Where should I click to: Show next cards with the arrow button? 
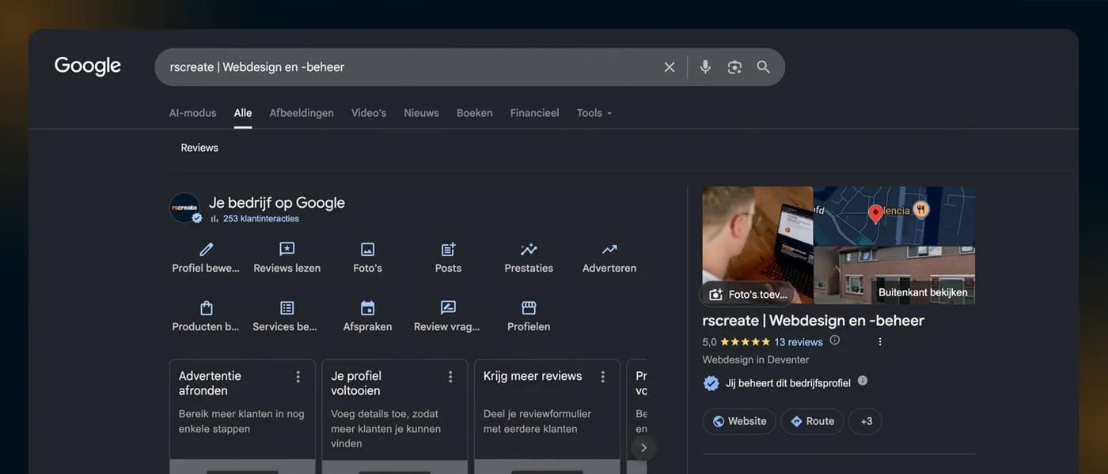click(x=643, y=448)
